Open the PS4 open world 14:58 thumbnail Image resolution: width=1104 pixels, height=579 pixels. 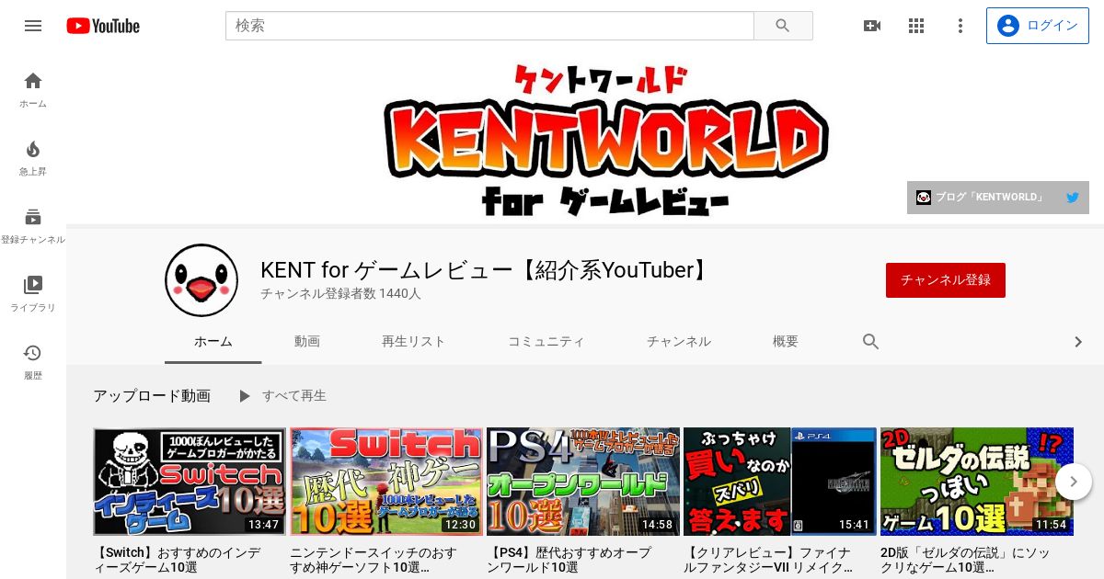(583, 482)
